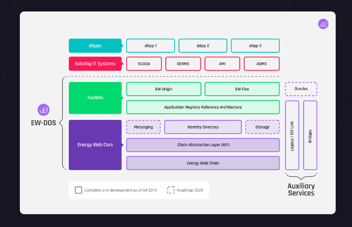Click the solid square legend icon
Image resolution: width=352 pixels, height=227 pixels.
click(x=79, y=190)
